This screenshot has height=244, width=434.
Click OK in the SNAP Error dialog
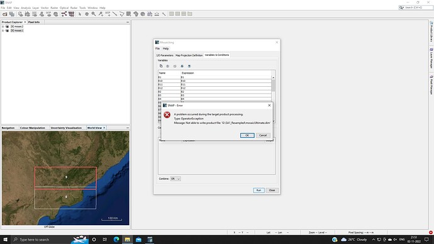[247, 135]
